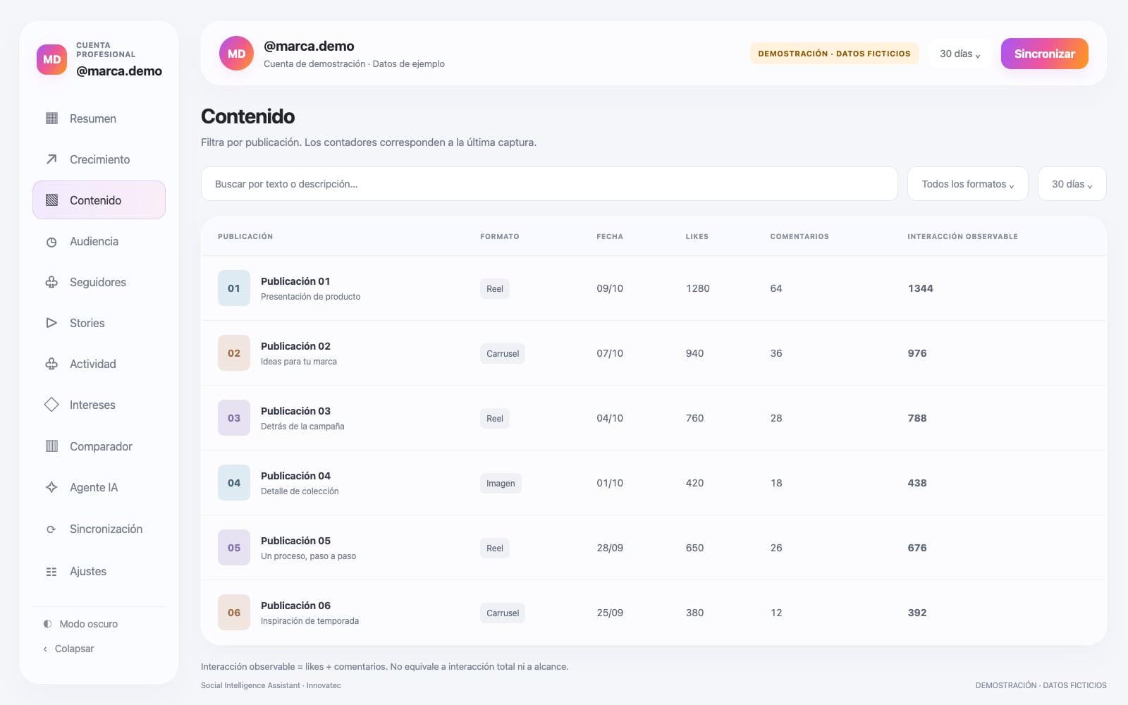Click the Intereses diamond icon
Image resolution: width=1128 pixels, height=705 pixels.
coord(51,405)
